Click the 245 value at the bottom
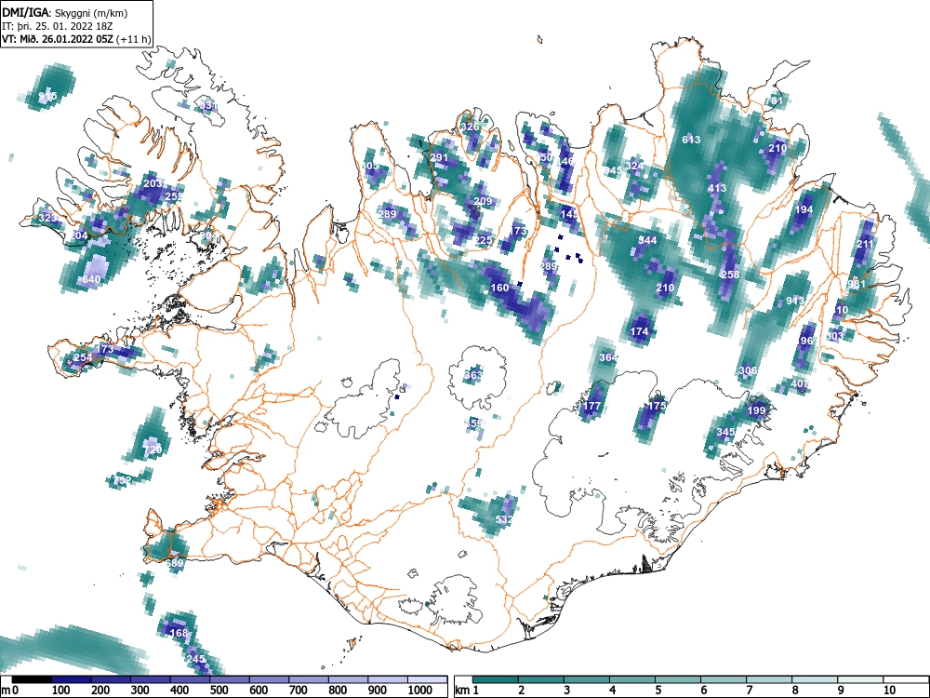This screenshot has width=930, height=698. pyautogui.click(x=195, y=659)
